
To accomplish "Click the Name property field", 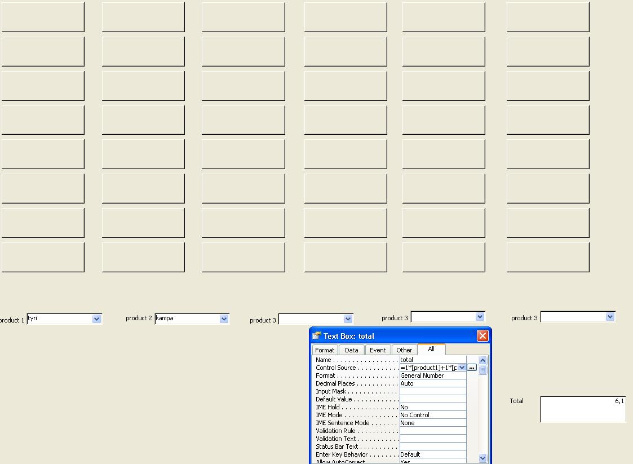I will point(432,360).
